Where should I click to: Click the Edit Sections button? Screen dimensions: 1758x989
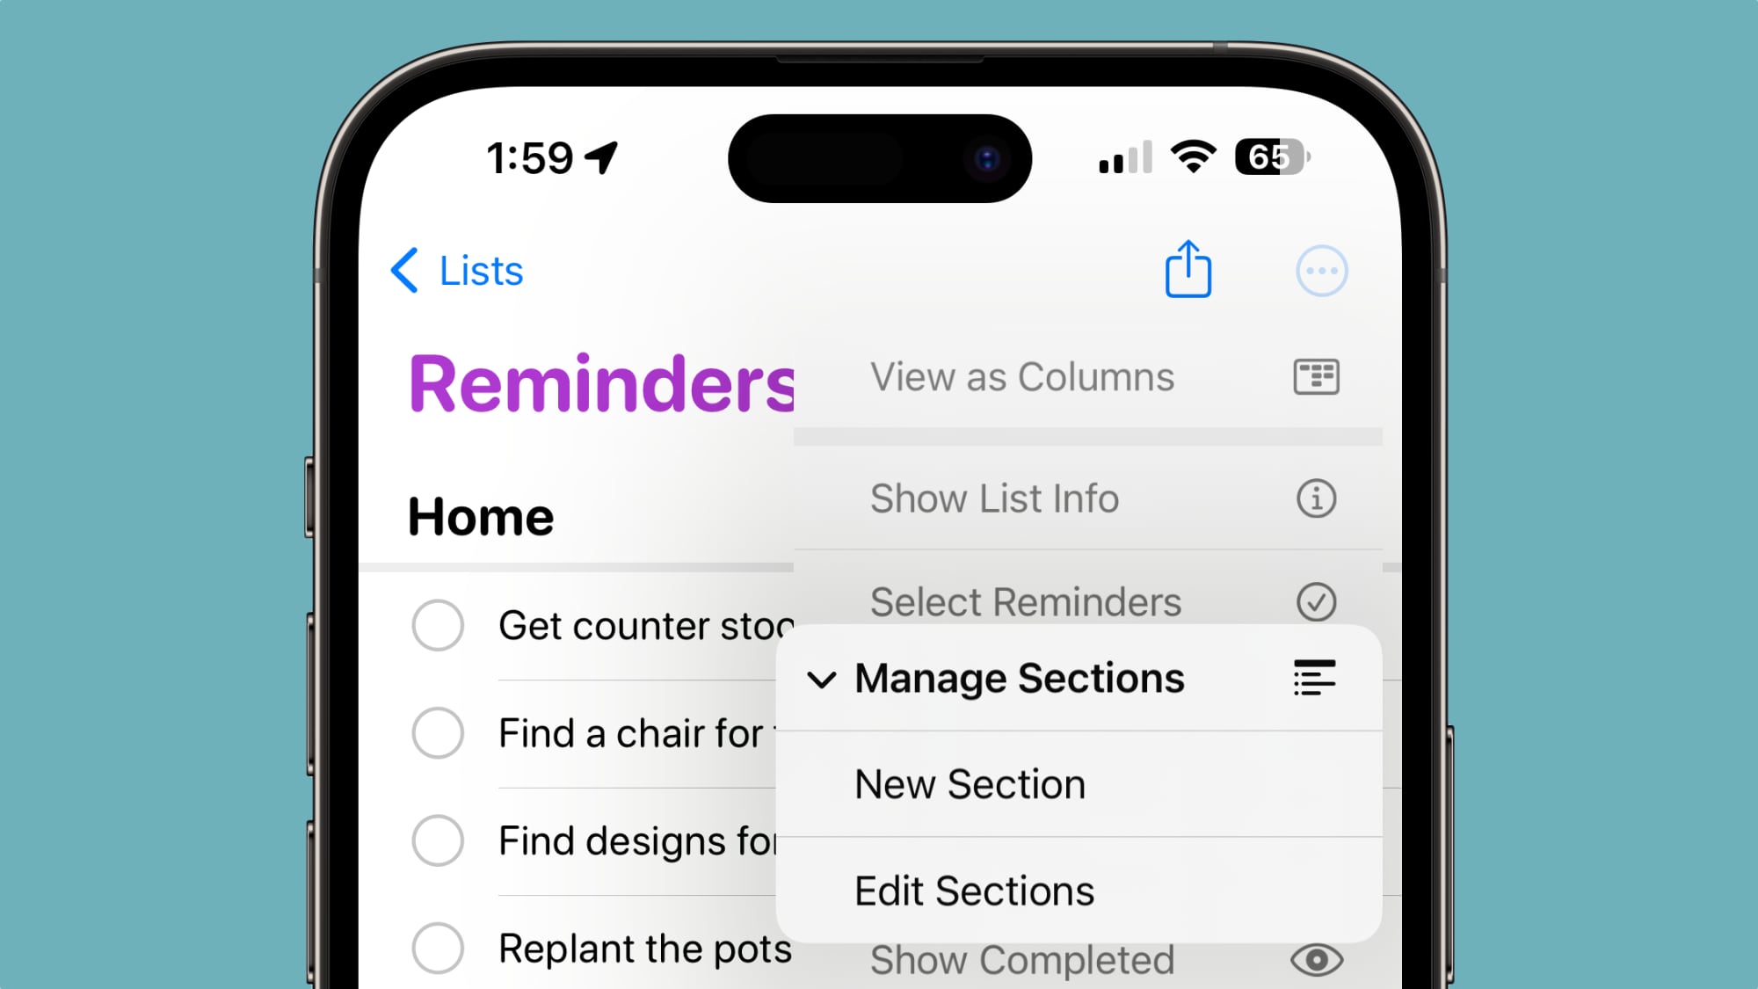tap(975, 890)
